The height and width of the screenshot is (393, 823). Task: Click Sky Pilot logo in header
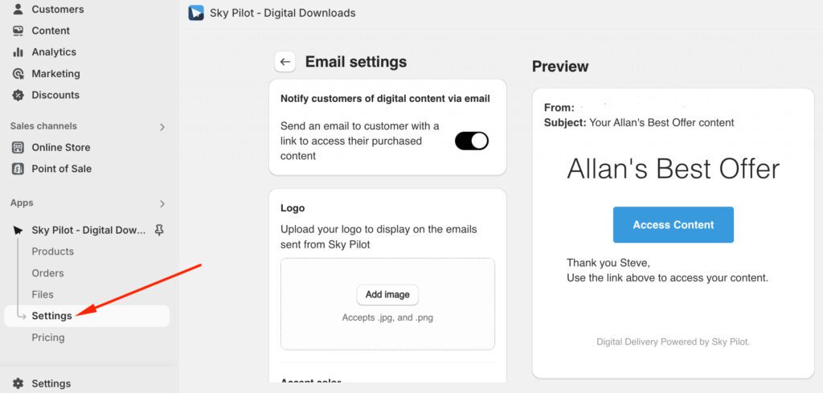(195, 13)
